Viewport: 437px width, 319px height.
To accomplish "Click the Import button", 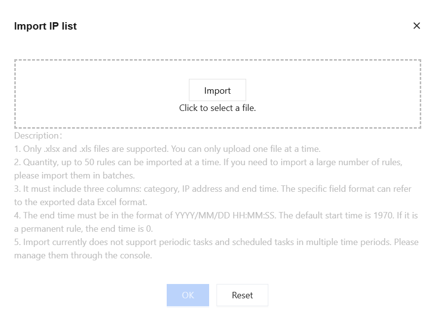I will (x=218, y=90).
